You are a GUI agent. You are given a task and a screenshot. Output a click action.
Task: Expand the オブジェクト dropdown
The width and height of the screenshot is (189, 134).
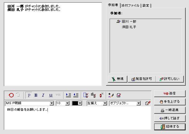(138, 103)
